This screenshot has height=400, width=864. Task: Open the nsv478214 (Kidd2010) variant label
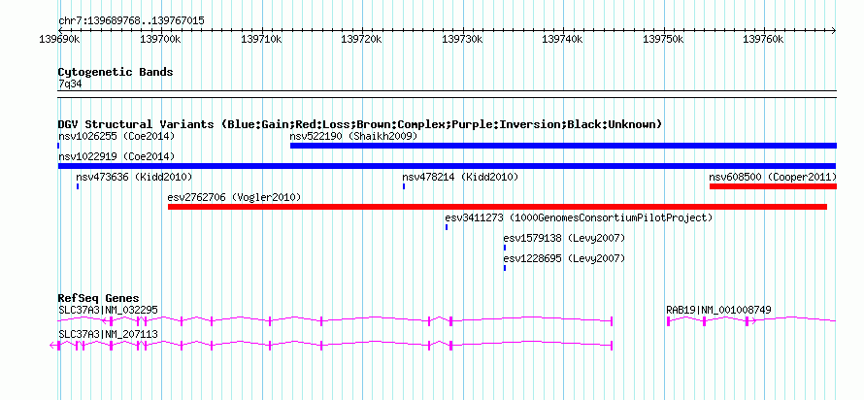coord(461,177)
